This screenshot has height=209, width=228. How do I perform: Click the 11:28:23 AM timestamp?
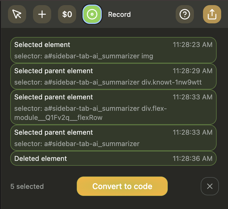click(x=192, y=45)
